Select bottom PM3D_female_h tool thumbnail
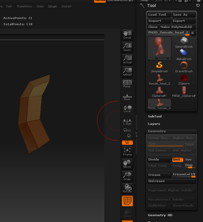 coord(159,104)
